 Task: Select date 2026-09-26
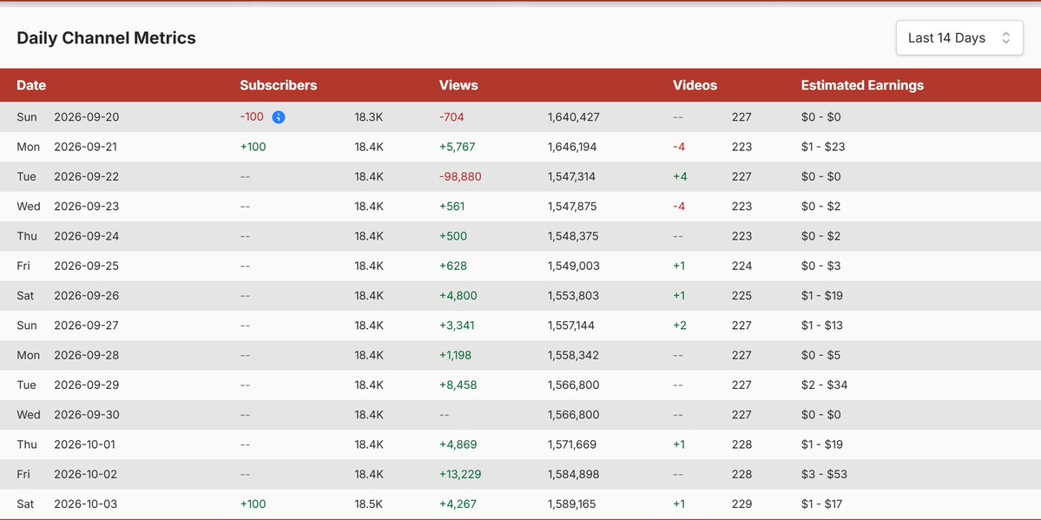[86, 295]
